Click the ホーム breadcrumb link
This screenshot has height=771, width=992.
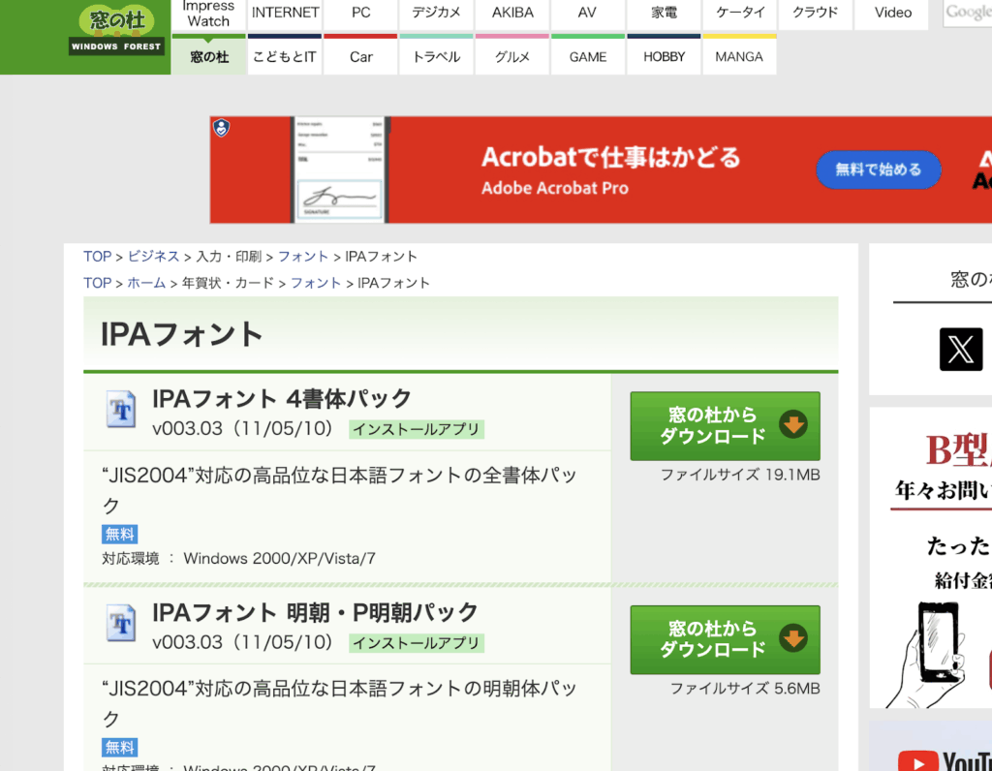147,283
